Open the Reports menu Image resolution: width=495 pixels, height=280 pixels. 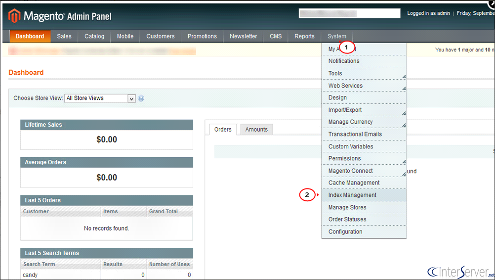point(304,36)
